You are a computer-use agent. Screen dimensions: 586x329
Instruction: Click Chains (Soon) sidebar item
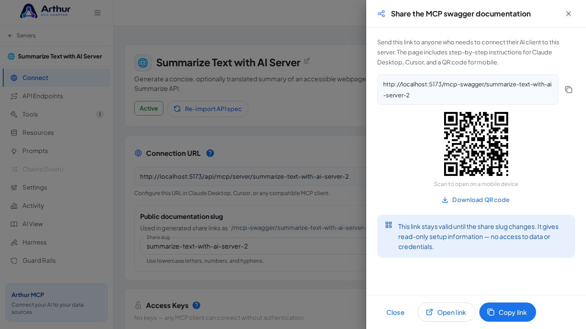point(56,169)
